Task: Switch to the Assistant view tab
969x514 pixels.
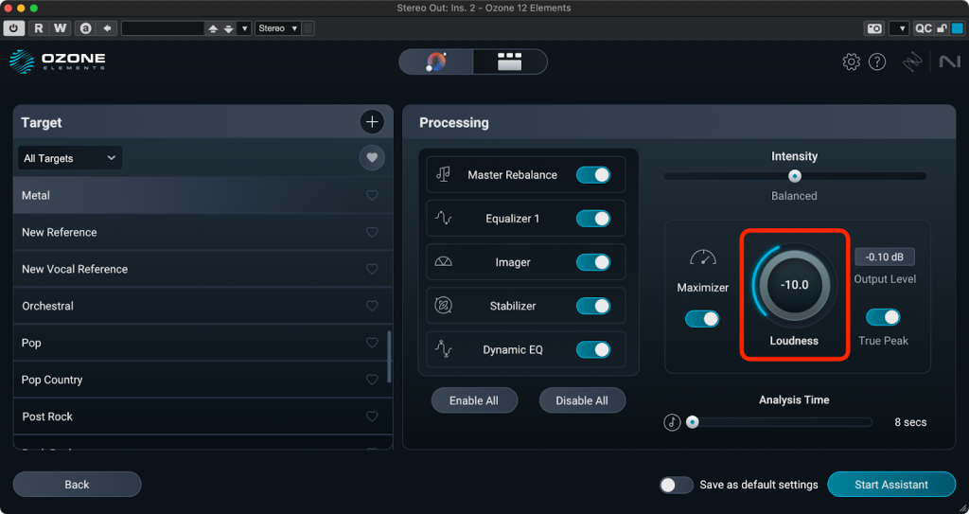Action: pos(436,62)
